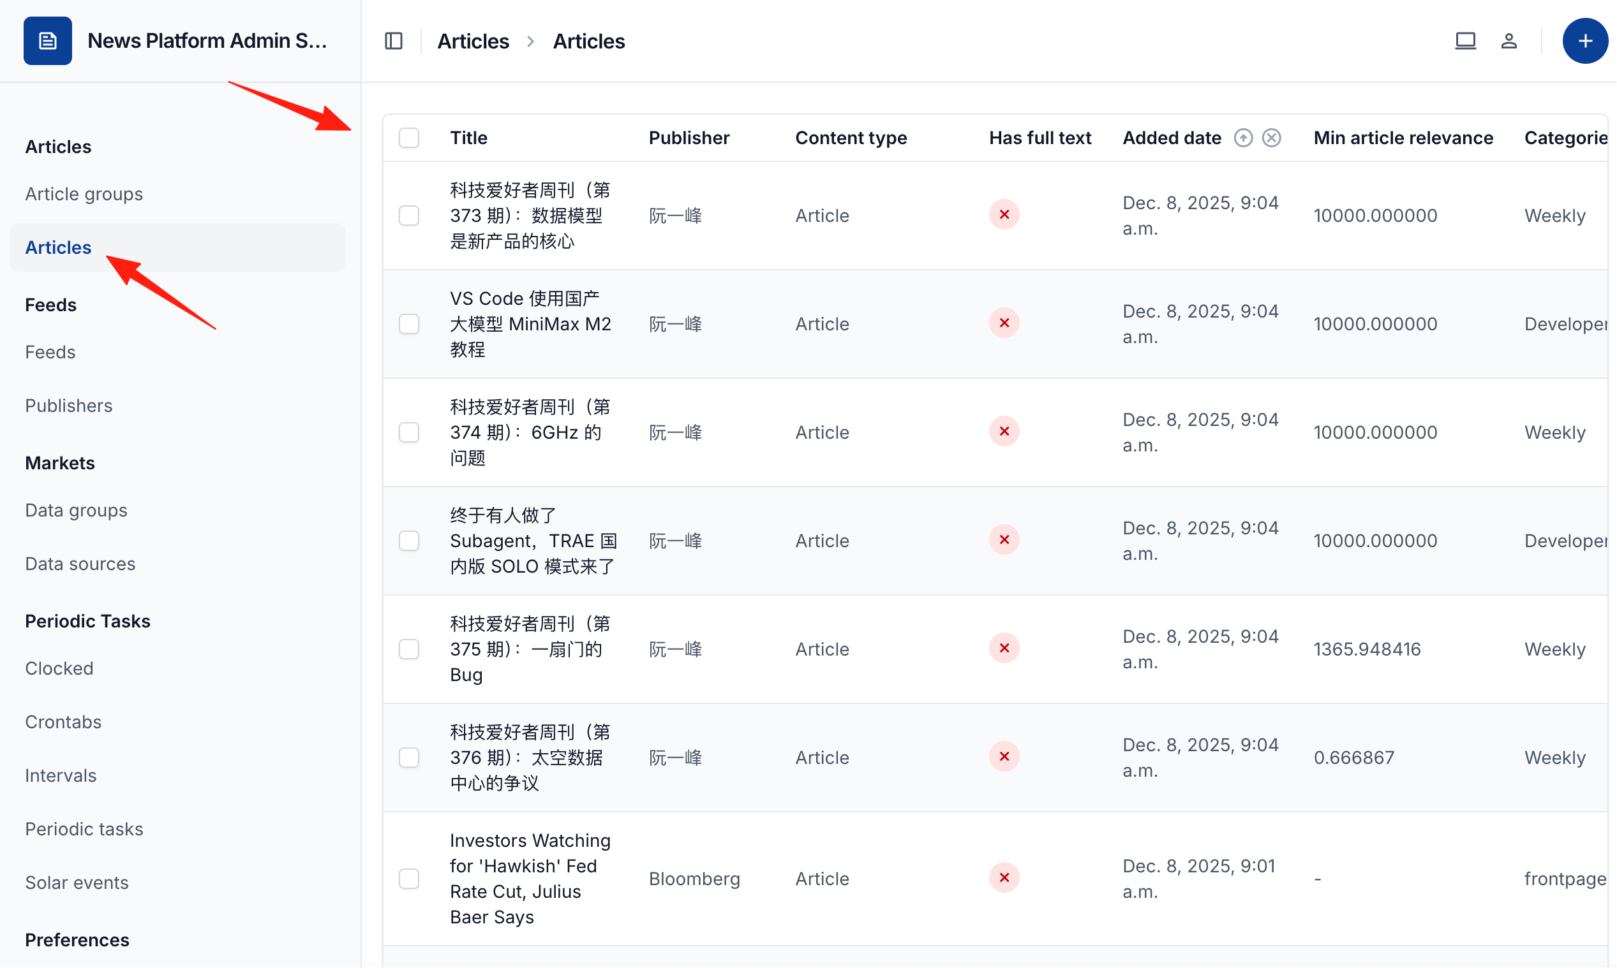This screenshot has width=1617, height=968.
Task: Click red X status for issue 374 row
Action: 1004,431
